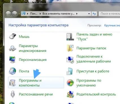Viewport: 120px width, 104px height.
Task: Click the Параметры индексирования icon
Action: (12, 48)
